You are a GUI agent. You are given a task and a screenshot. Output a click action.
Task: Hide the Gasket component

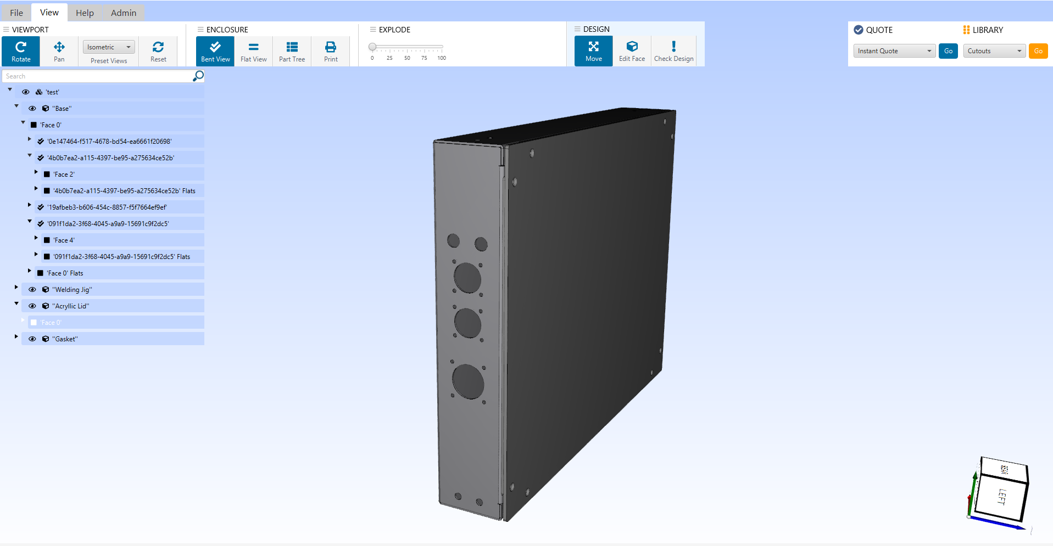click(32, 339)
